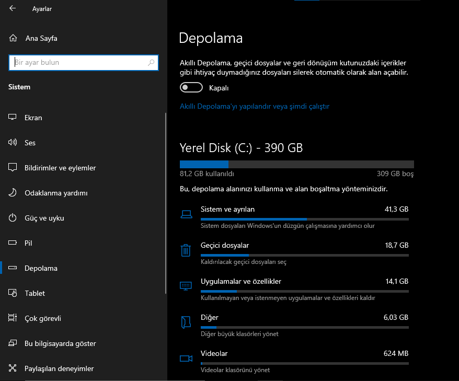Click the Odaklanma yardımı moon icon
Viewport: 459px width, 381px height.
[x=13, y=193]
